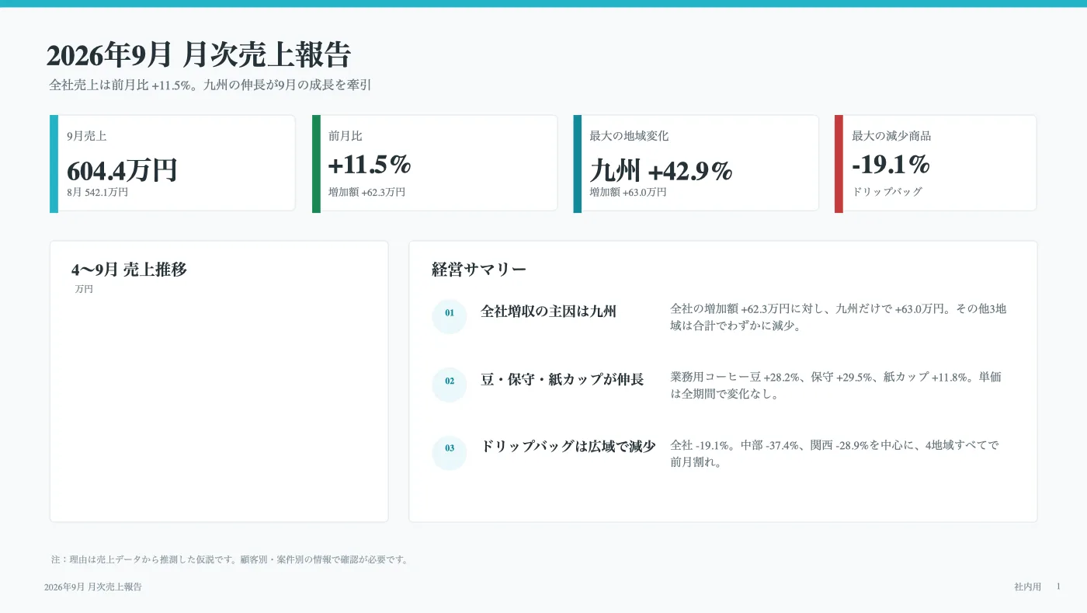Image resolution: width=1087 pixels, height=613 pixels.
Task: Click the 4〜9月 売上推移 chart title
Action: tap(129, 270)
